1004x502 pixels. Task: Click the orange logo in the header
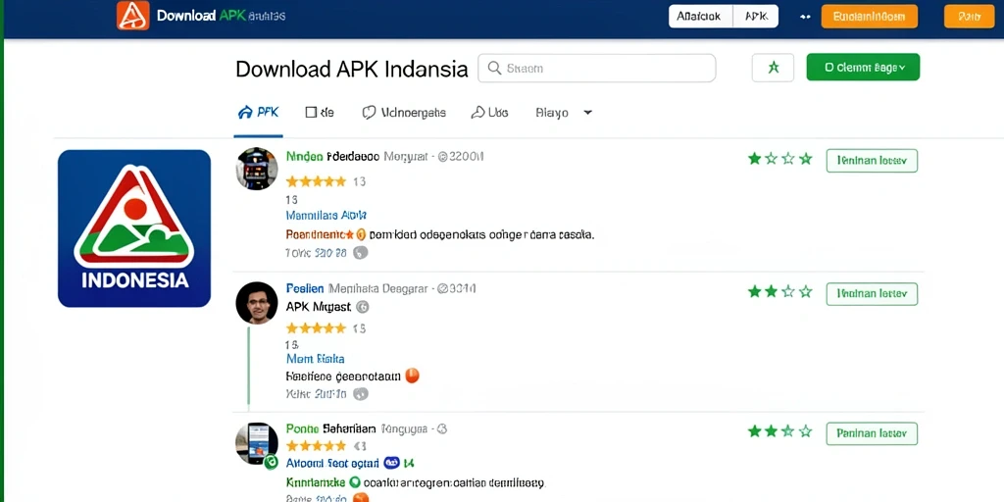133,16
